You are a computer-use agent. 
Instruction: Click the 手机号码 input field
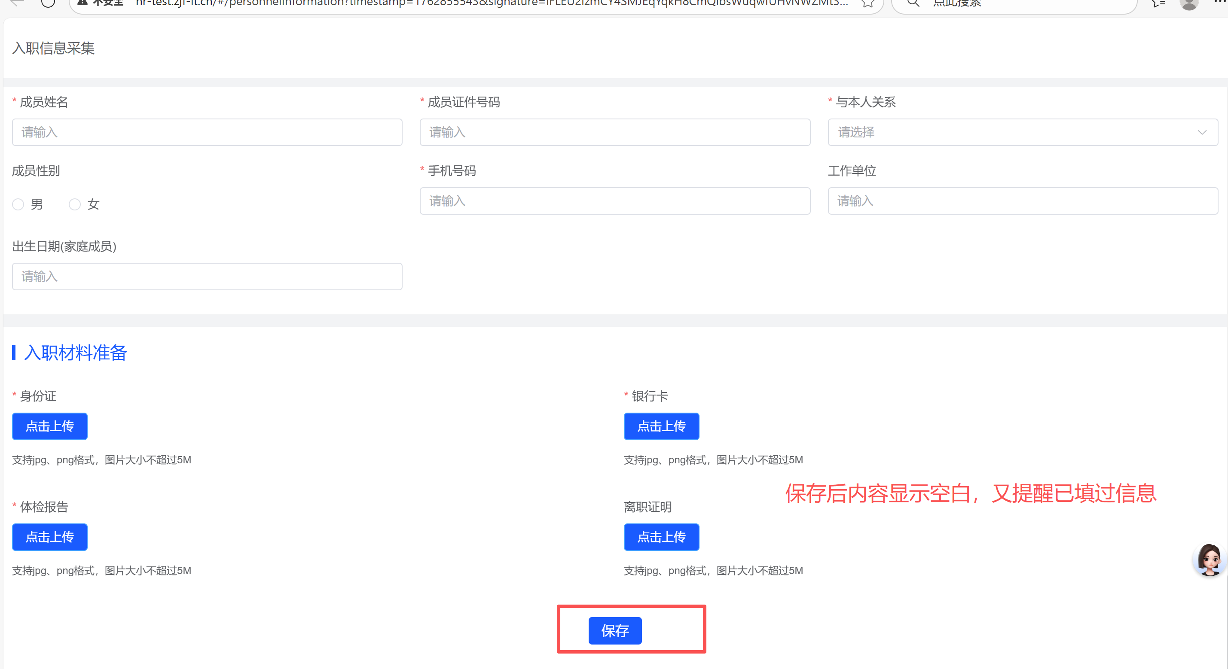tap(614, 201)
